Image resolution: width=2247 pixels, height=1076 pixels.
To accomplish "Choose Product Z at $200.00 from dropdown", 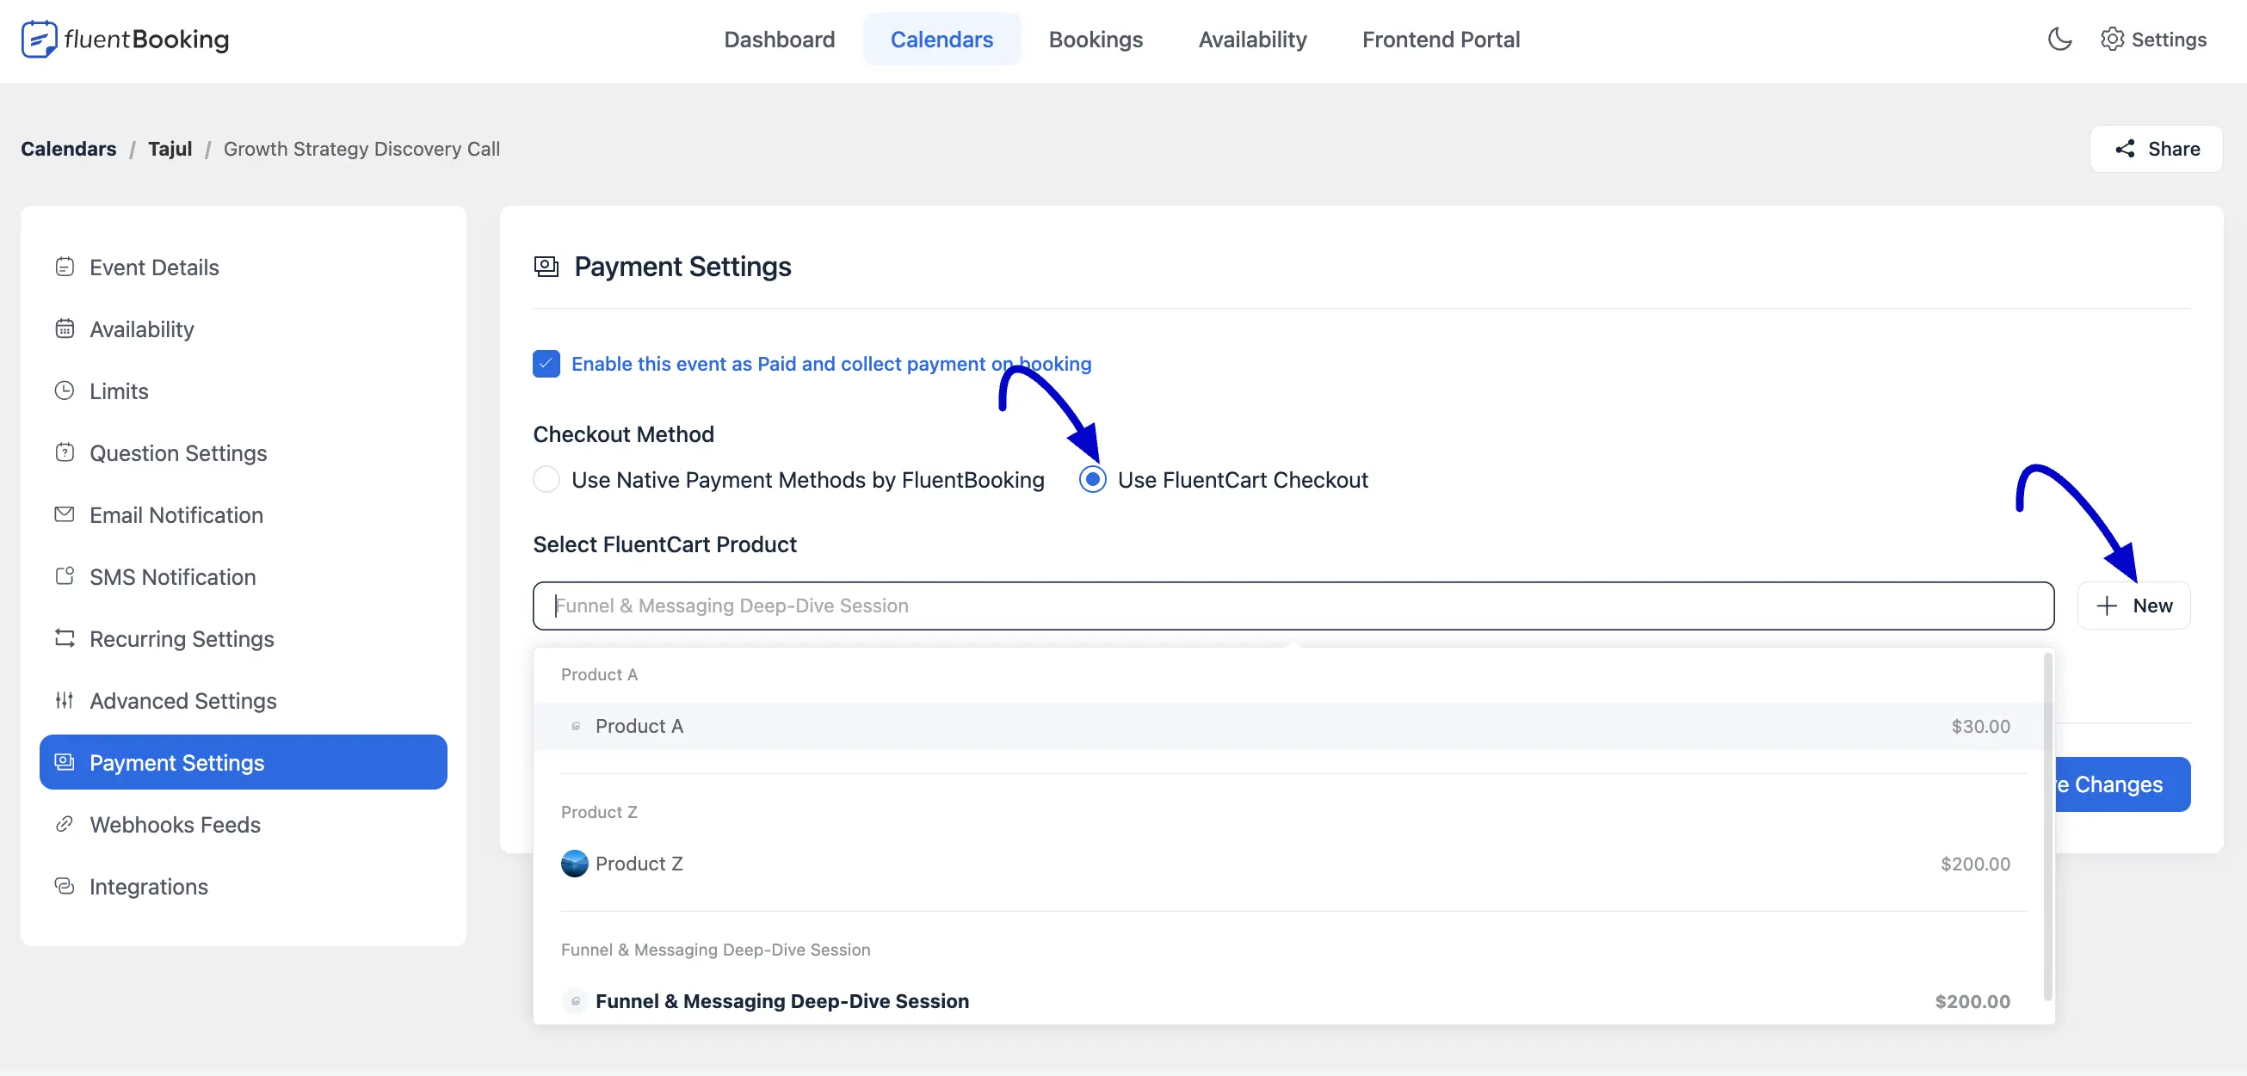I will point(1289,864).
